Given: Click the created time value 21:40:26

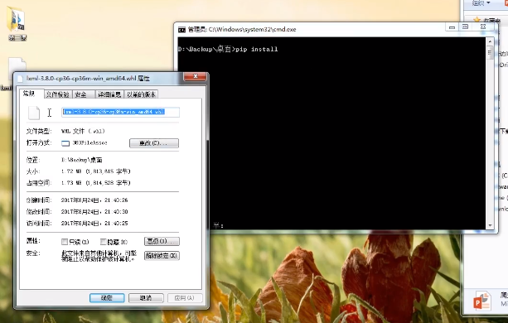Looking at the screenshot, I should point(94,200).
